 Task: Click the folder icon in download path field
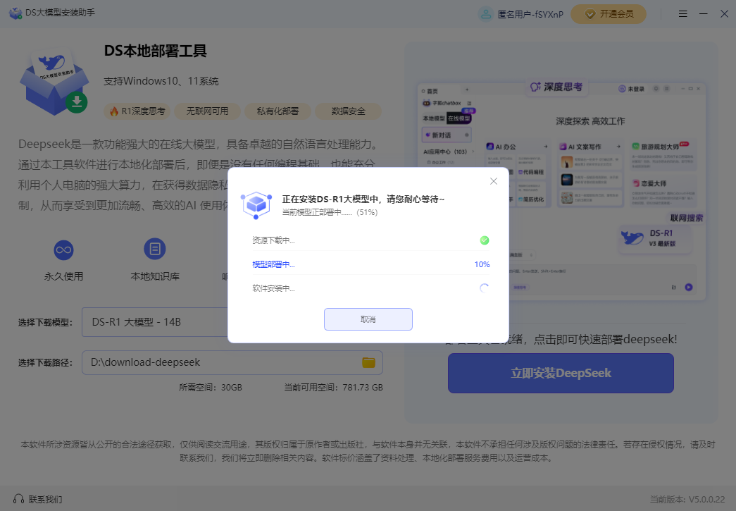coord(368,362)
